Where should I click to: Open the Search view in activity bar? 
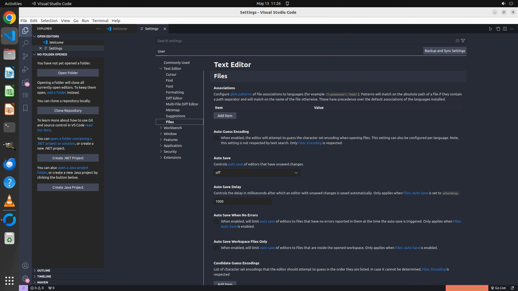tap(25, 43)
